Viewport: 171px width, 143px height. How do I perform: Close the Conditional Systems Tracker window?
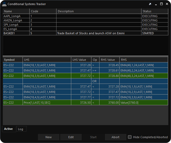[x=167, y=4]
